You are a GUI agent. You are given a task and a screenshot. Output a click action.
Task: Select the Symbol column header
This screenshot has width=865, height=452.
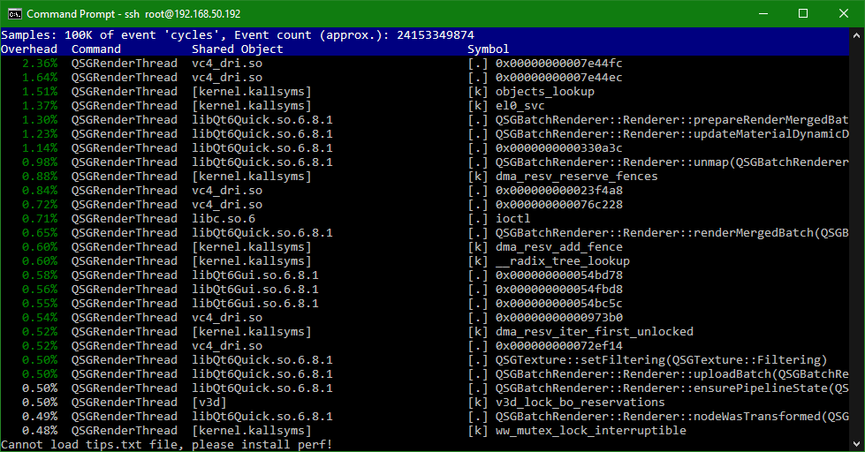[489, 49]
